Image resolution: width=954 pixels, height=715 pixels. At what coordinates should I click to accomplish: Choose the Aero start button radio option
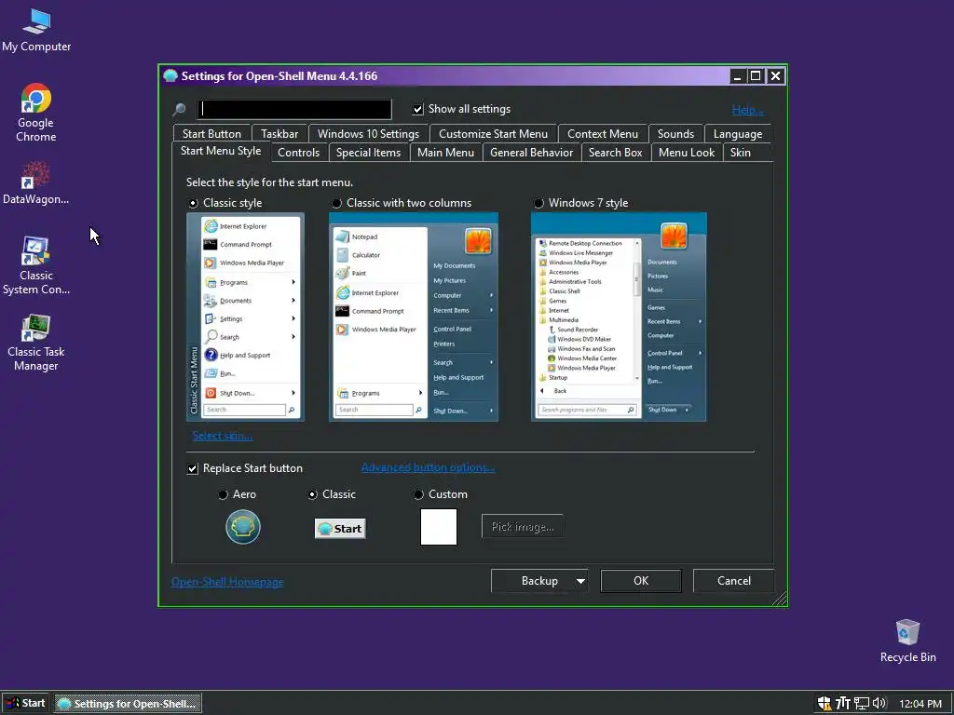[223, 495]
